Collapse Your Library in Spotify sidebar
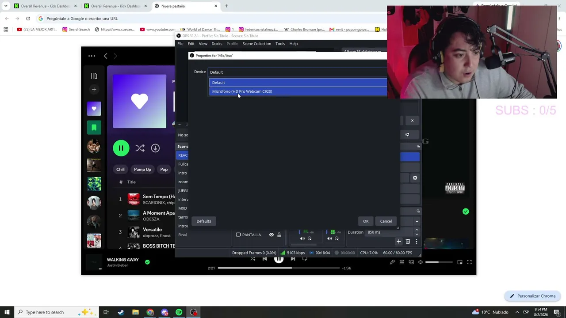 click(x=94, y=76)
